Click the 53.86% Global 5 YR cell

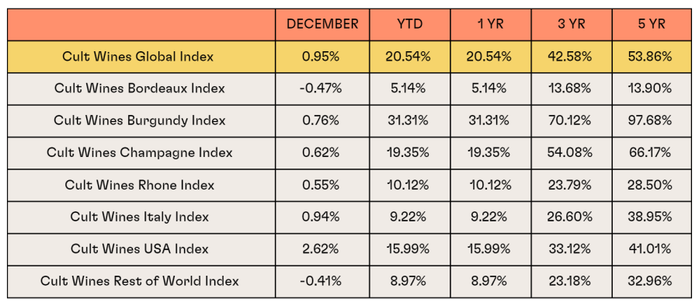(x=652, y=57)
